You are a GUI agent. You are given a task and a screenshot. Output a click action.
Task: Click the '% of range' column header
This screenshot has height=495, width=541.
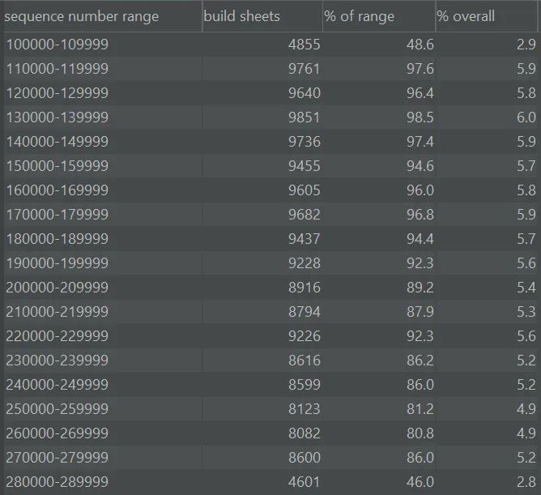coord(379,16)
